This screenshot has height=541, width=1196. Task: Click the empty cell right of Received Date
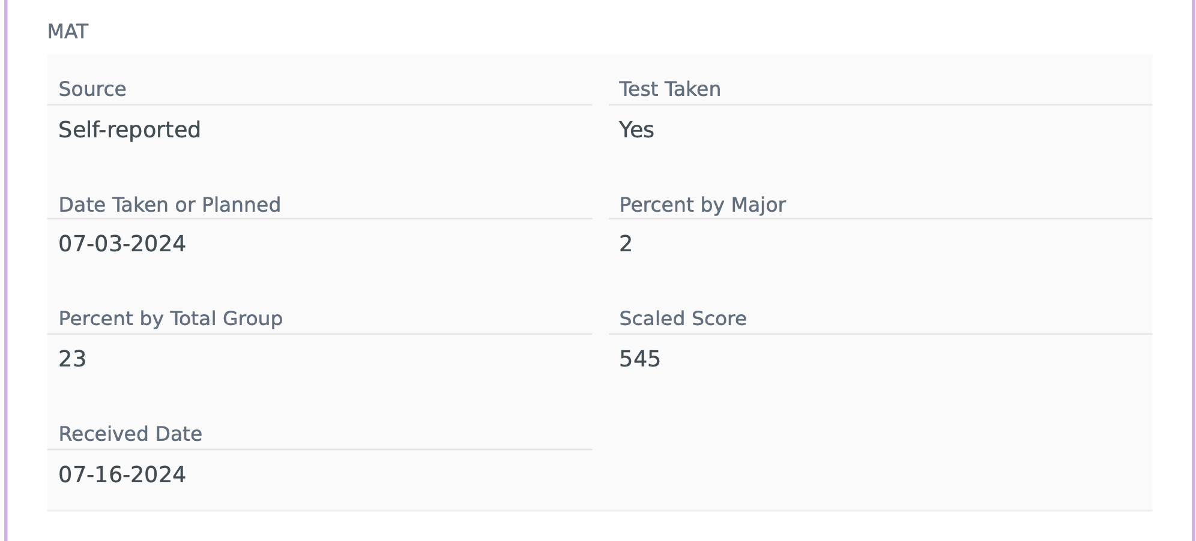pos(880,456)
